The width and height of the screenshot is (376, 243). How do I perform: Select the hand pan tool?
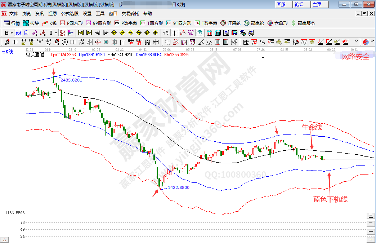(x=166, y=33)
